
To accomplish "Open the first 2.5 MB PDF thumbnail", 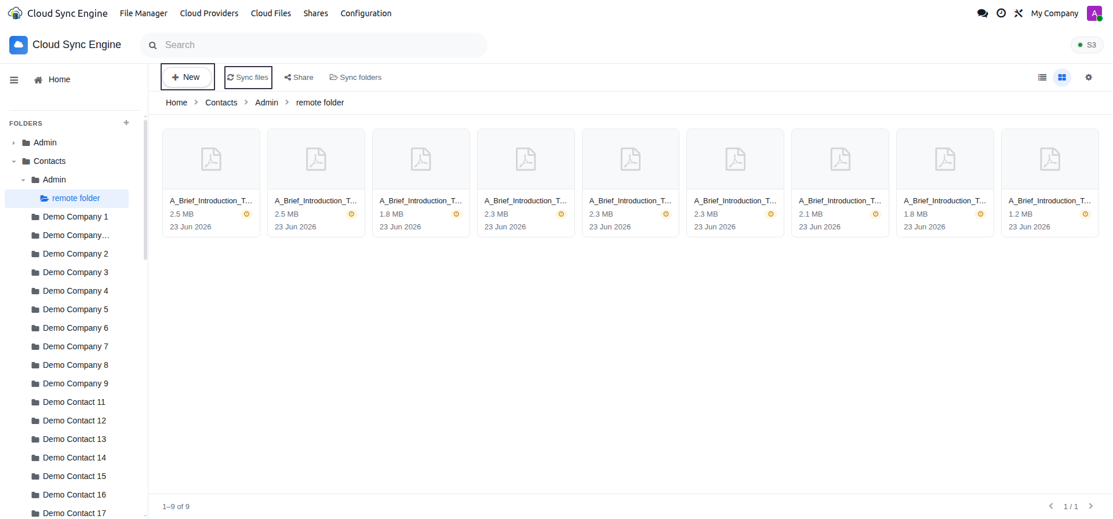I will [211, 159].
